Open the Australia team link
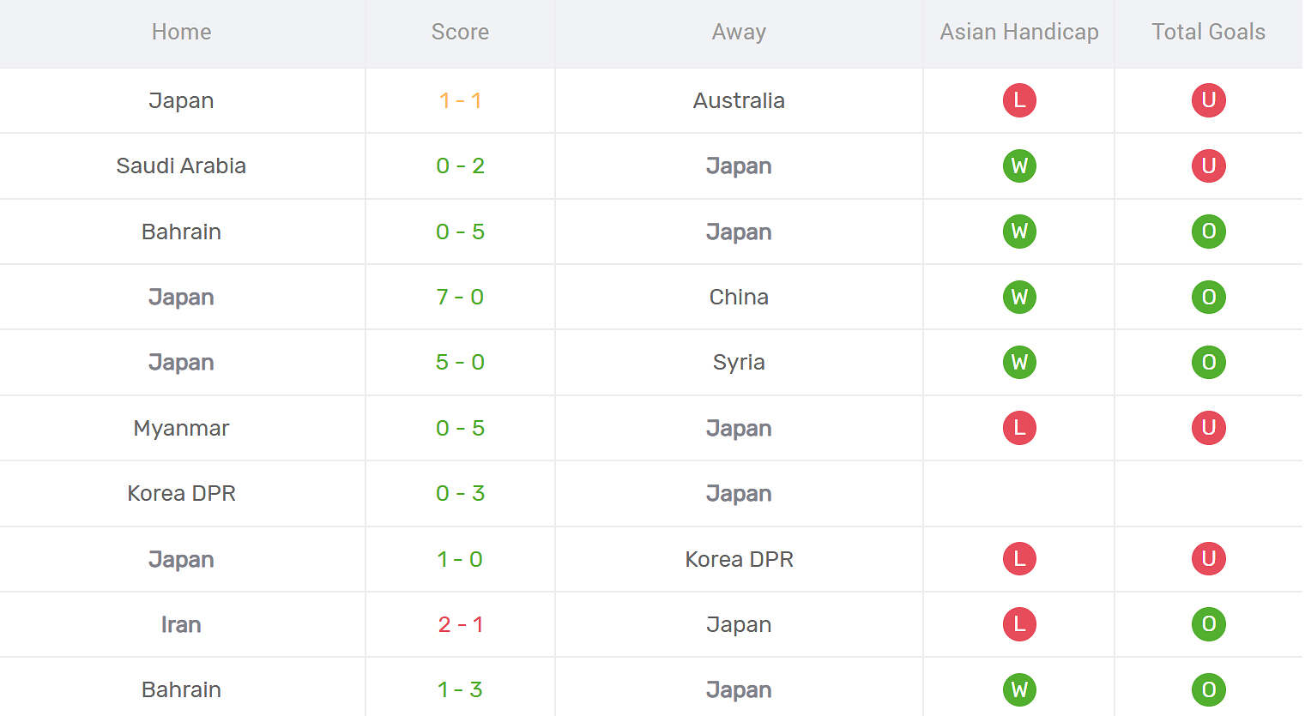Viewport: 1305px width, 716px height. 739,100
